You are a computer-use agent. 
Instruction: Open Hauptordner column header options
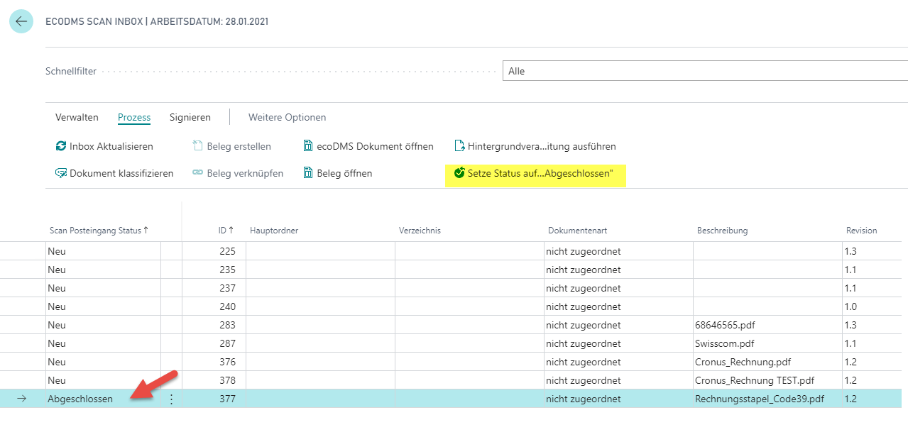click(274, 231)
